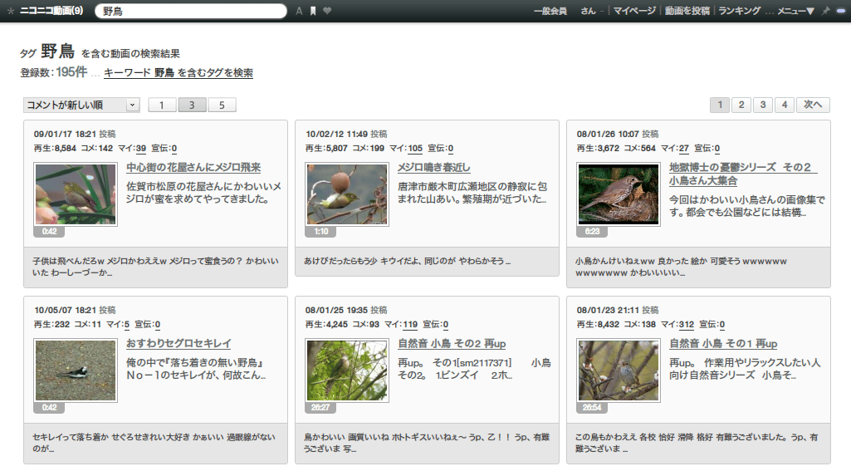Open video メジロ鳴き春近し
Image resolution: width=851 pixels, height=471 pixels.
[433, 167]
